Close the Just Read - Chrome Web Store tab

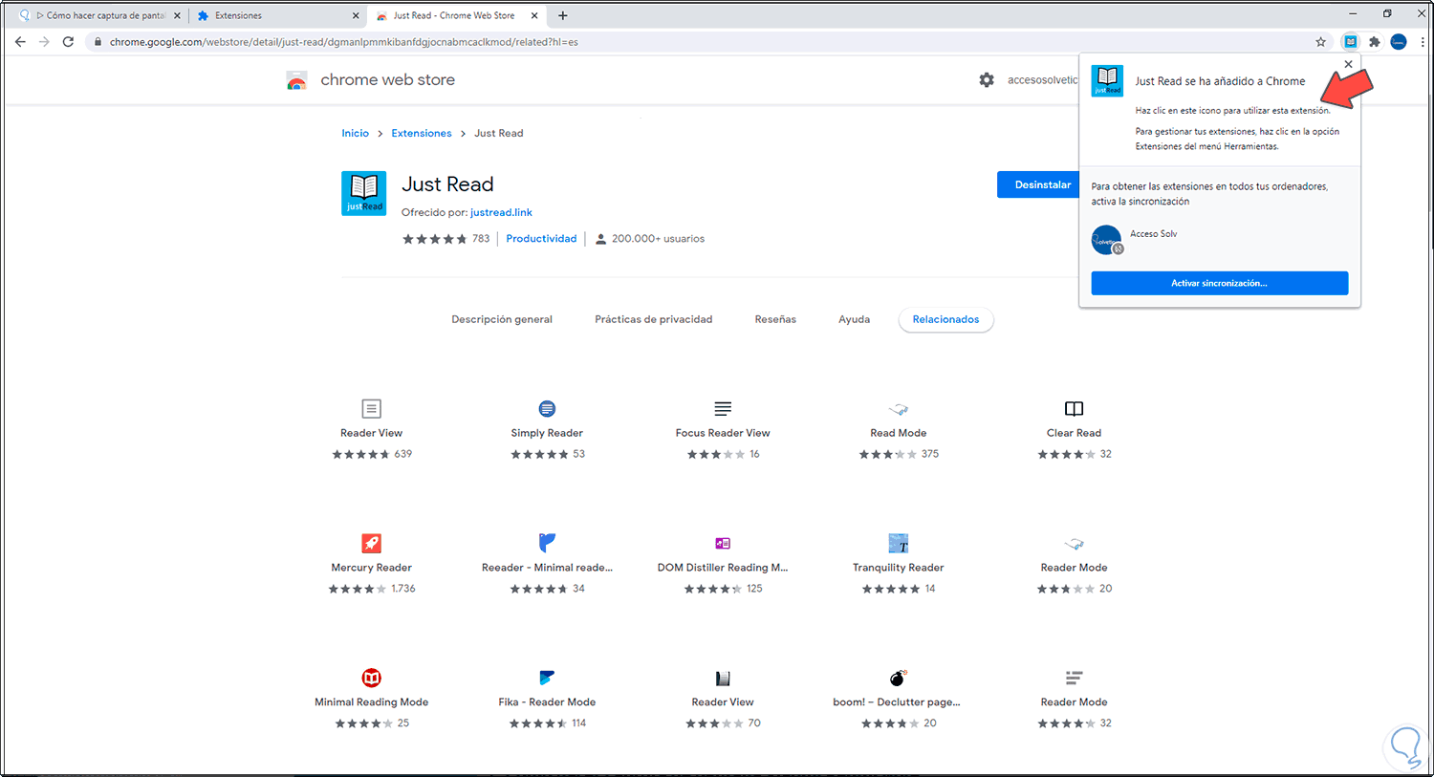click(534, 15)
